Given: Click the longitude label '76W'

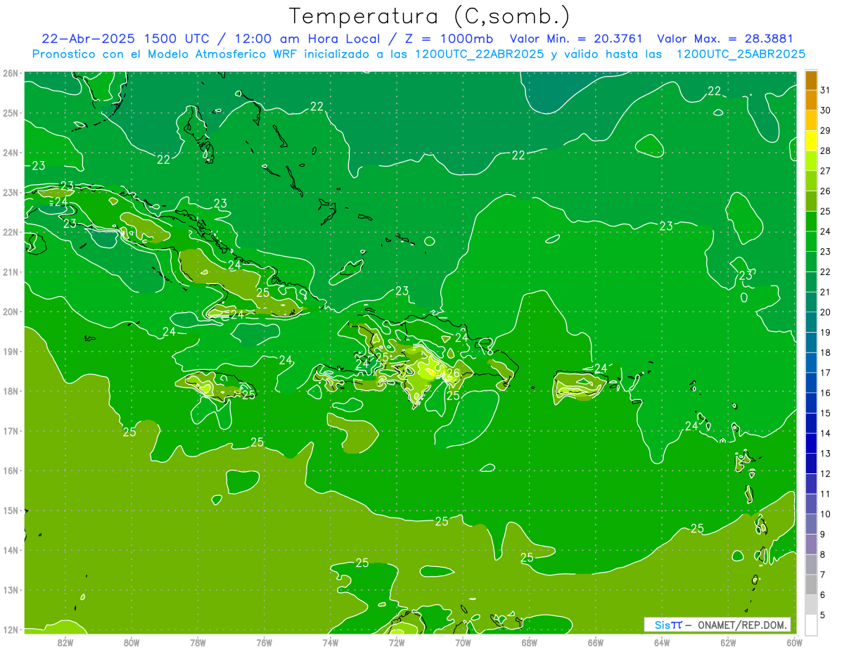Looking at the screenshot, I should (264, 642).
